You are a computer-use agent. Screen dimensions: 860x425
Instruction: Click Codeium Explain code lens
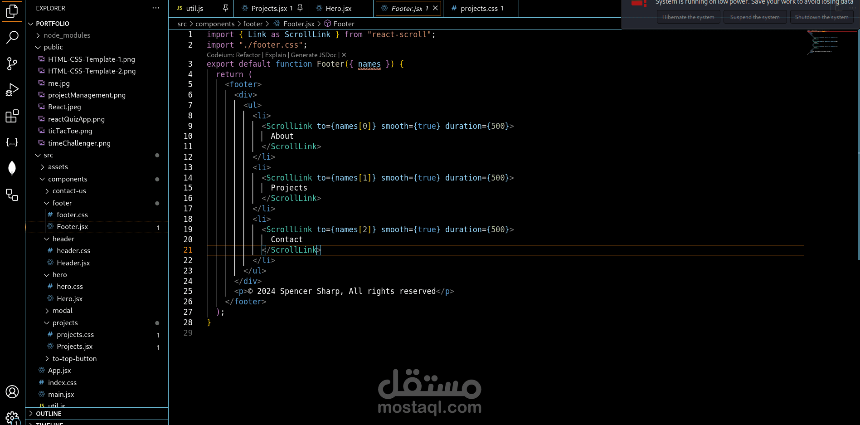[x=275, y=55]
